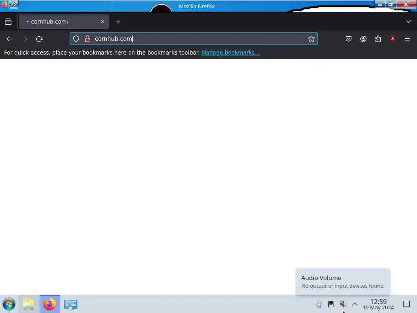Viewport: 417px width, 313px height.
Task: Open the uBlock Origin extension popup
Action: [x=393, y=39]
